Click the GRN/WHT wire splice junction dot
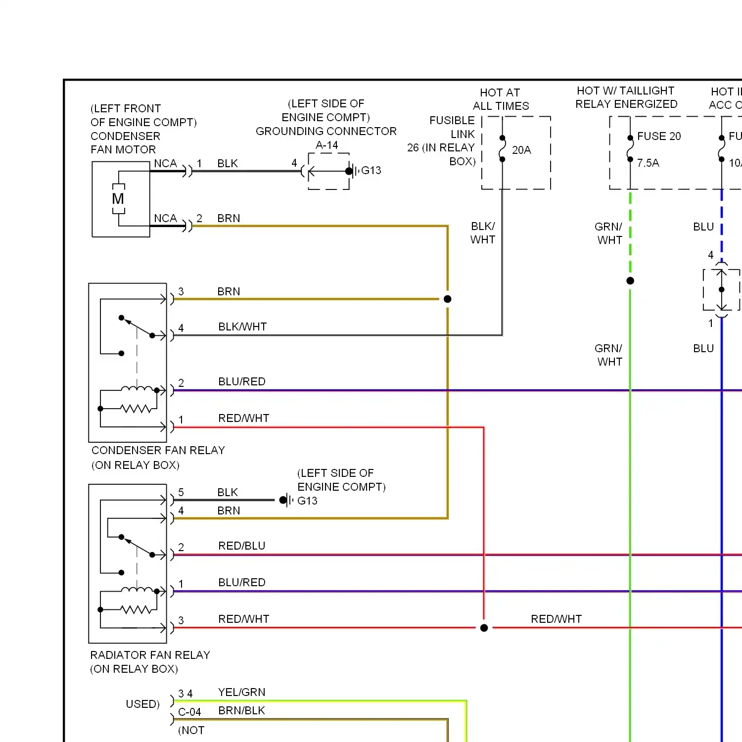The height and width of the screenshot is (742, 742). (630, 280)
